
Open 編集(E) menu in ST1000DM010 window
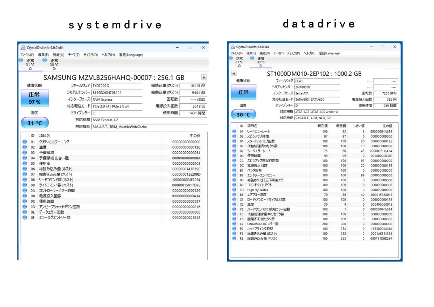point(251,53)
